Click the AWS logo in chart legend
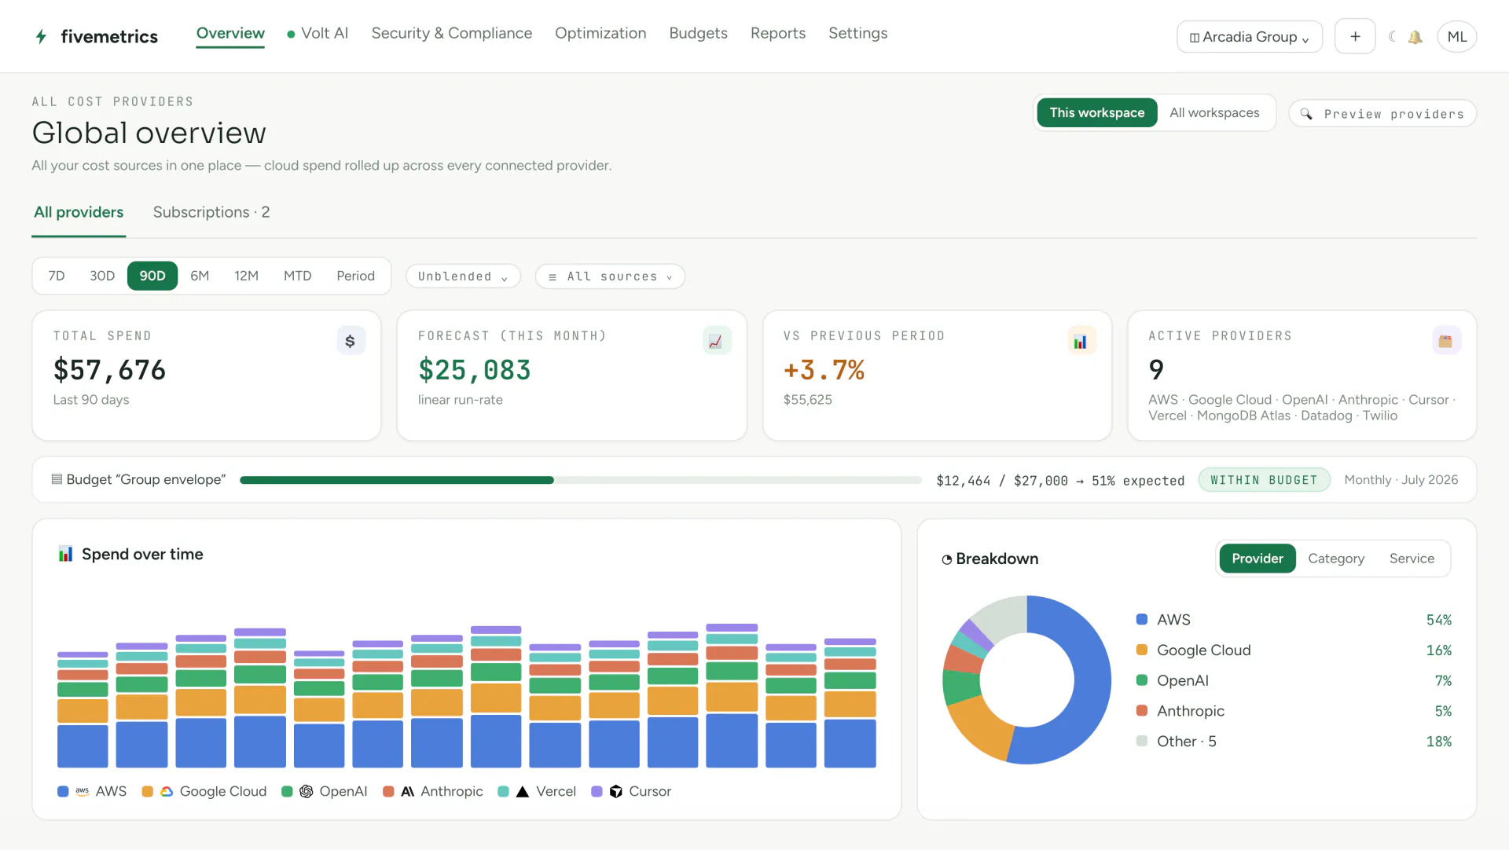Screen dimensions: 1509x850 coord(82,791)
